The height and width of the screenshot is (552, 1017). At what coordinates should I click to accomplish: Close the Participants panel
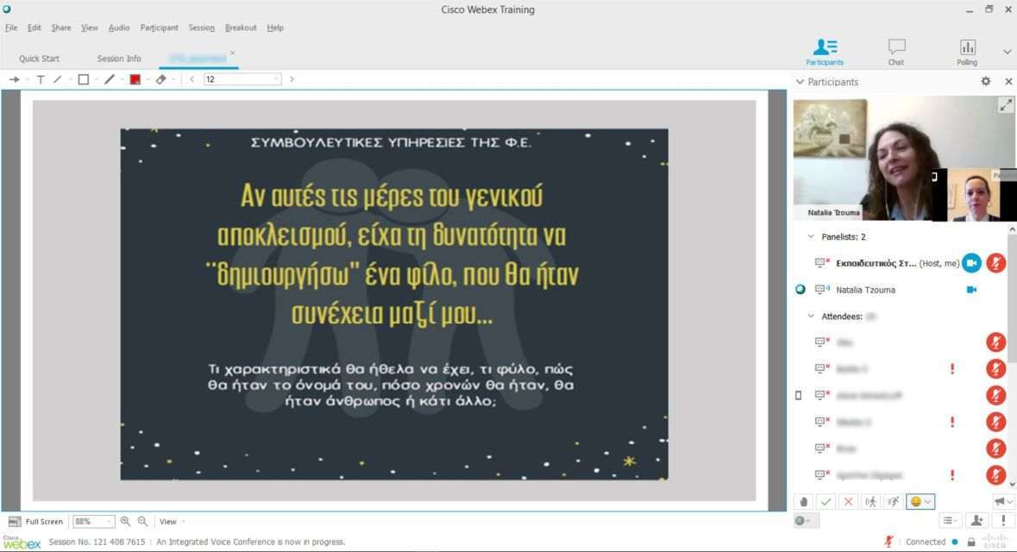(1008, 82)
